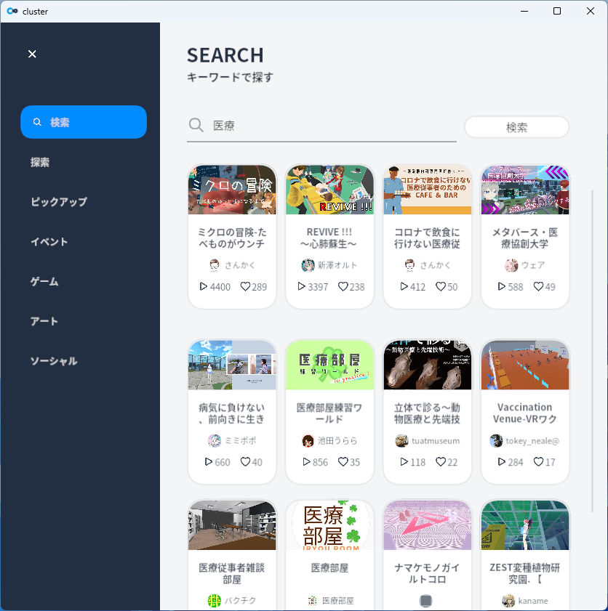Click the magnifier icon in the search field

(196, 126)
